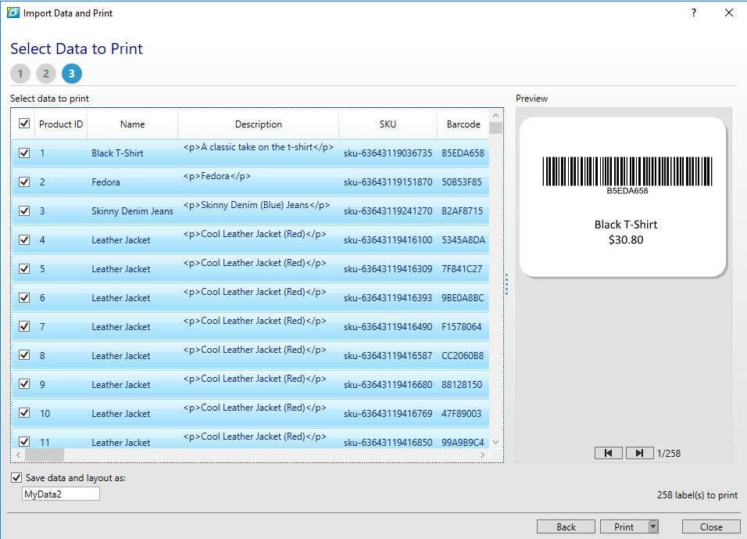The width and height of the screenshot is (747, 539).
Task: Click the Product ID column header
Action: click(x=61, y=124)
